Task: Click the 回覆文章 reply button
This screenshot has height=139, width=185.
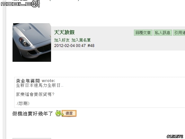Action: click(143, 32)
